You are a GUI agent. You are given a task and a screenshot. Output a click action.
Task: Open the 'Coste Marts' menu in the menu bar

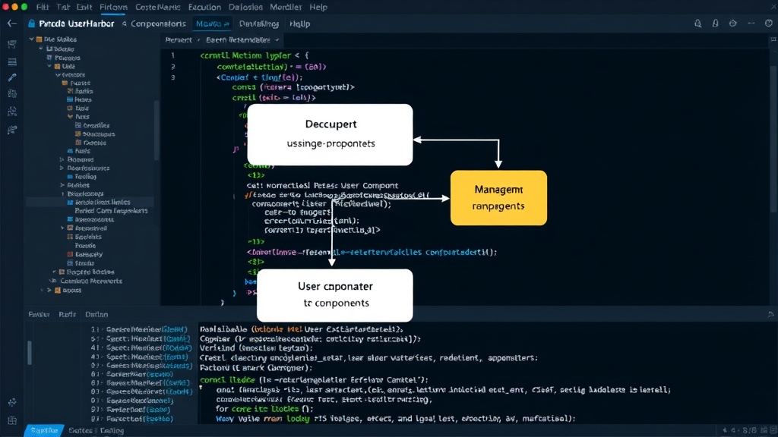click(x=157, y=7)
